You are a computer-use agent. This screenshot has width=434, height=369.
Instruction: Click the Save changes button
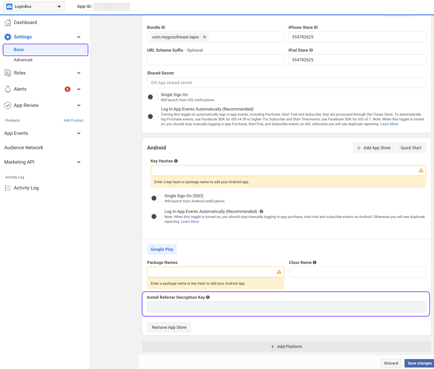click(x=419, y=363)
